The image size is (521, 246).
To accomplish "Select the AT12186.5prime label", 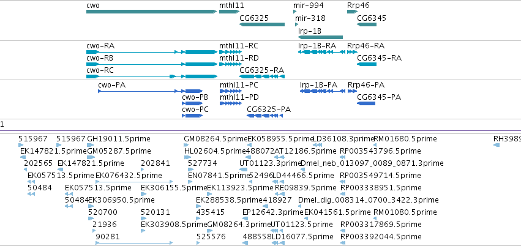I will pyautogui.click(x=305, y=151).
